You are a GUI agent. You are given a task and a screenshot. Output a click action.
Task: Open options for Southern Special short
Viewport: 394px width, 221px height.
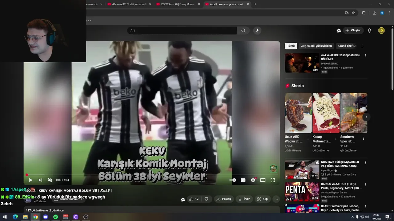click(x=364, y=138)
